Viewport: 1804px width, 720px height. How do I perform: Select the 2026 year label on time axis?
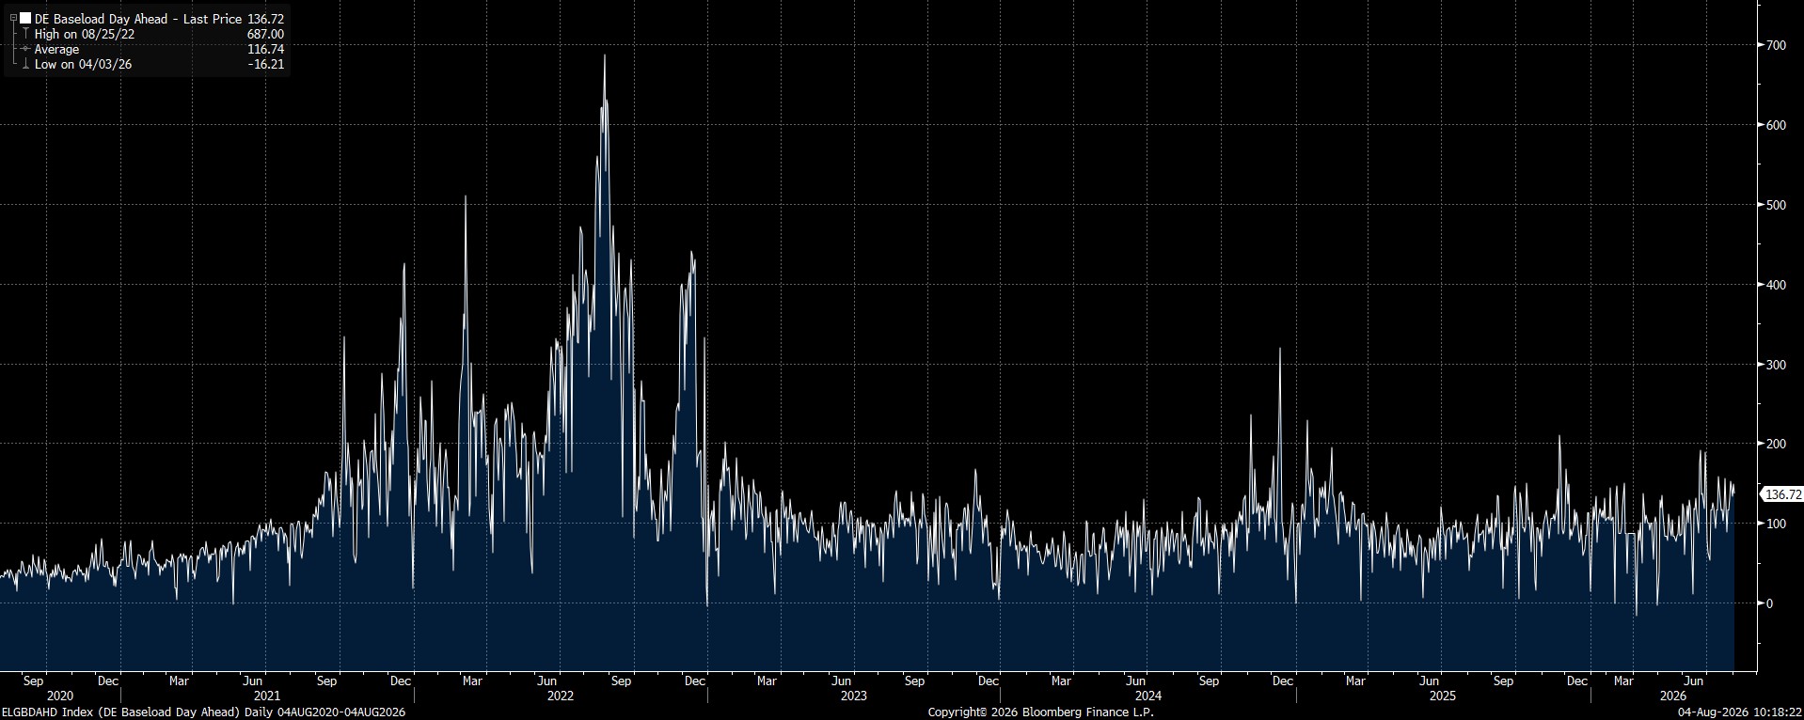point(1673,697)
